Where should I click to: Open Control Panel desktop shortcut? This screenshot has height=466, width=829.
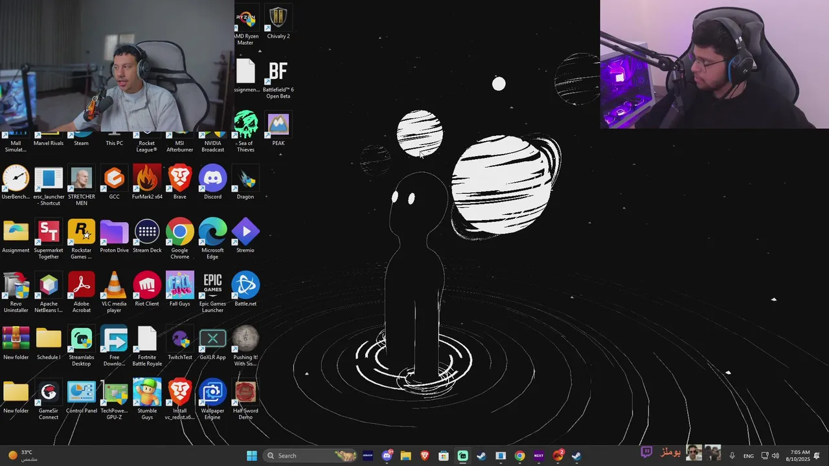(x=82, y=397)
